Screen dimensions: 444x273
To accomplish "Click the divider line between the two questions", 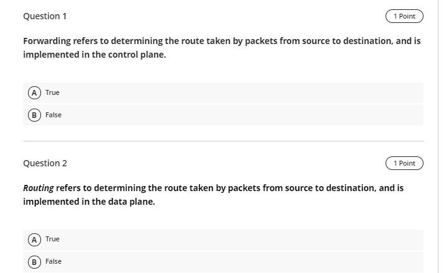I will [x=223, y=141].
